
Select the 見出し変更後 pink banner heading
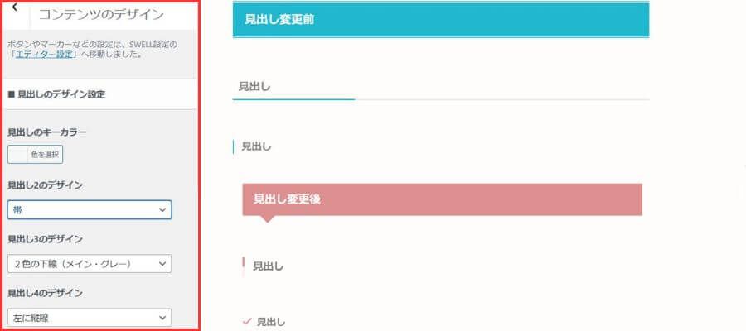click(x=442, y=199)
